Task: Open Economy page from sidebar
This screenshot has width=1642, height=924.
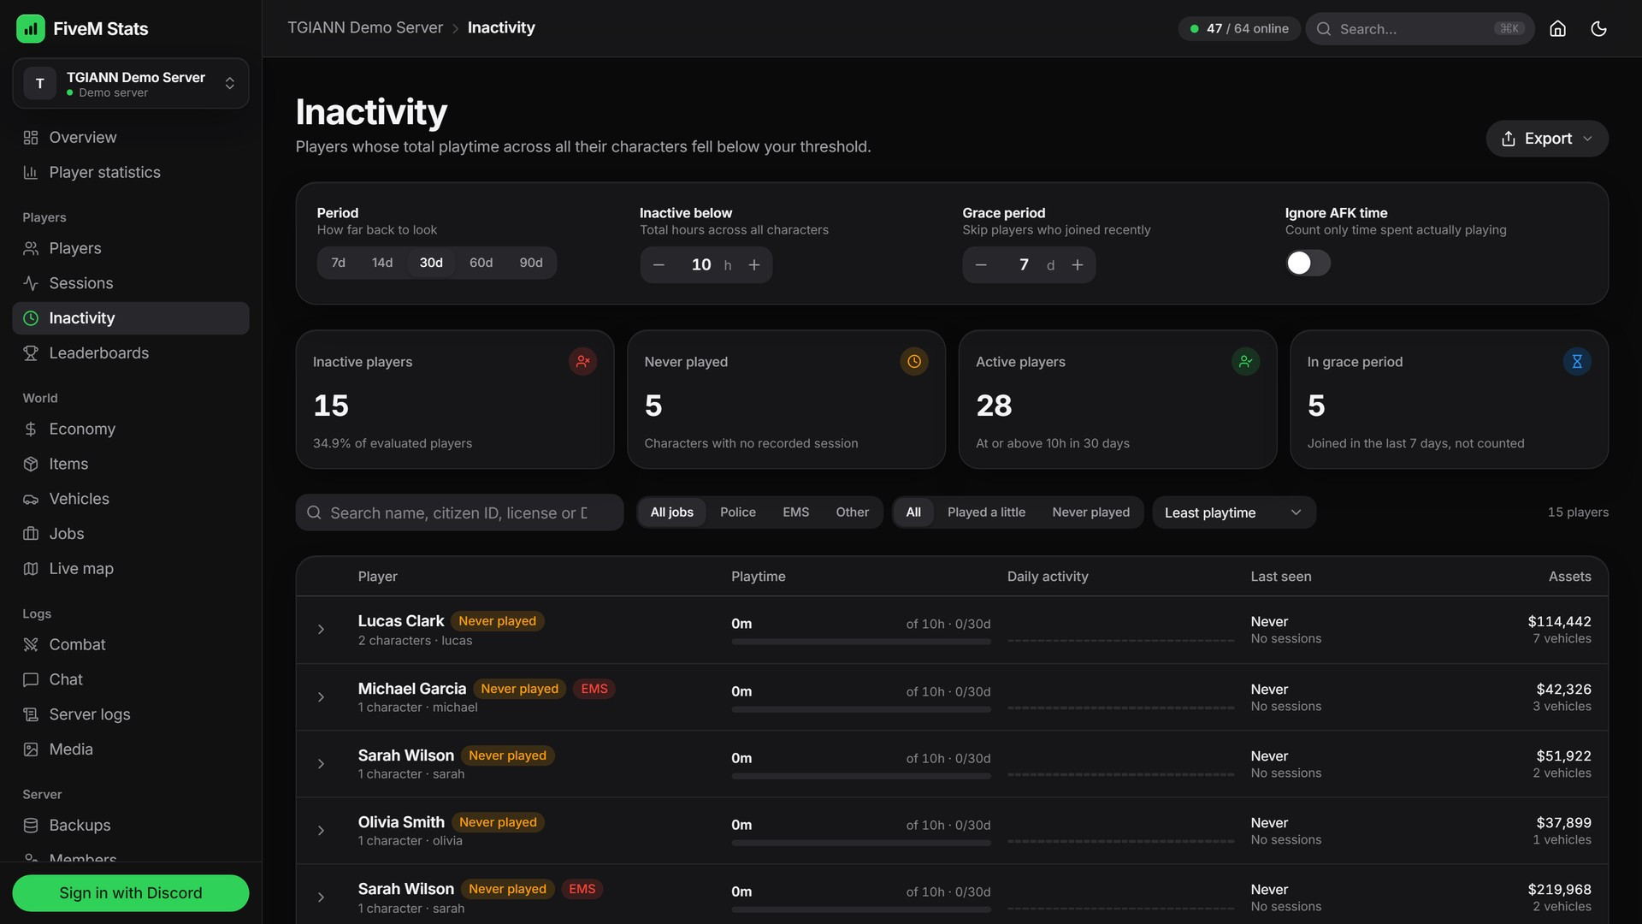Action: 131,429
